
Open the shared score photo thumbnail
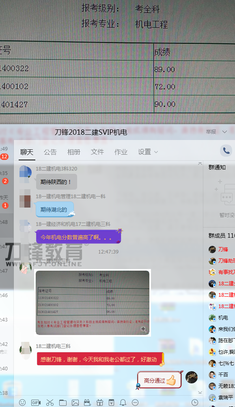click(93, 303)
